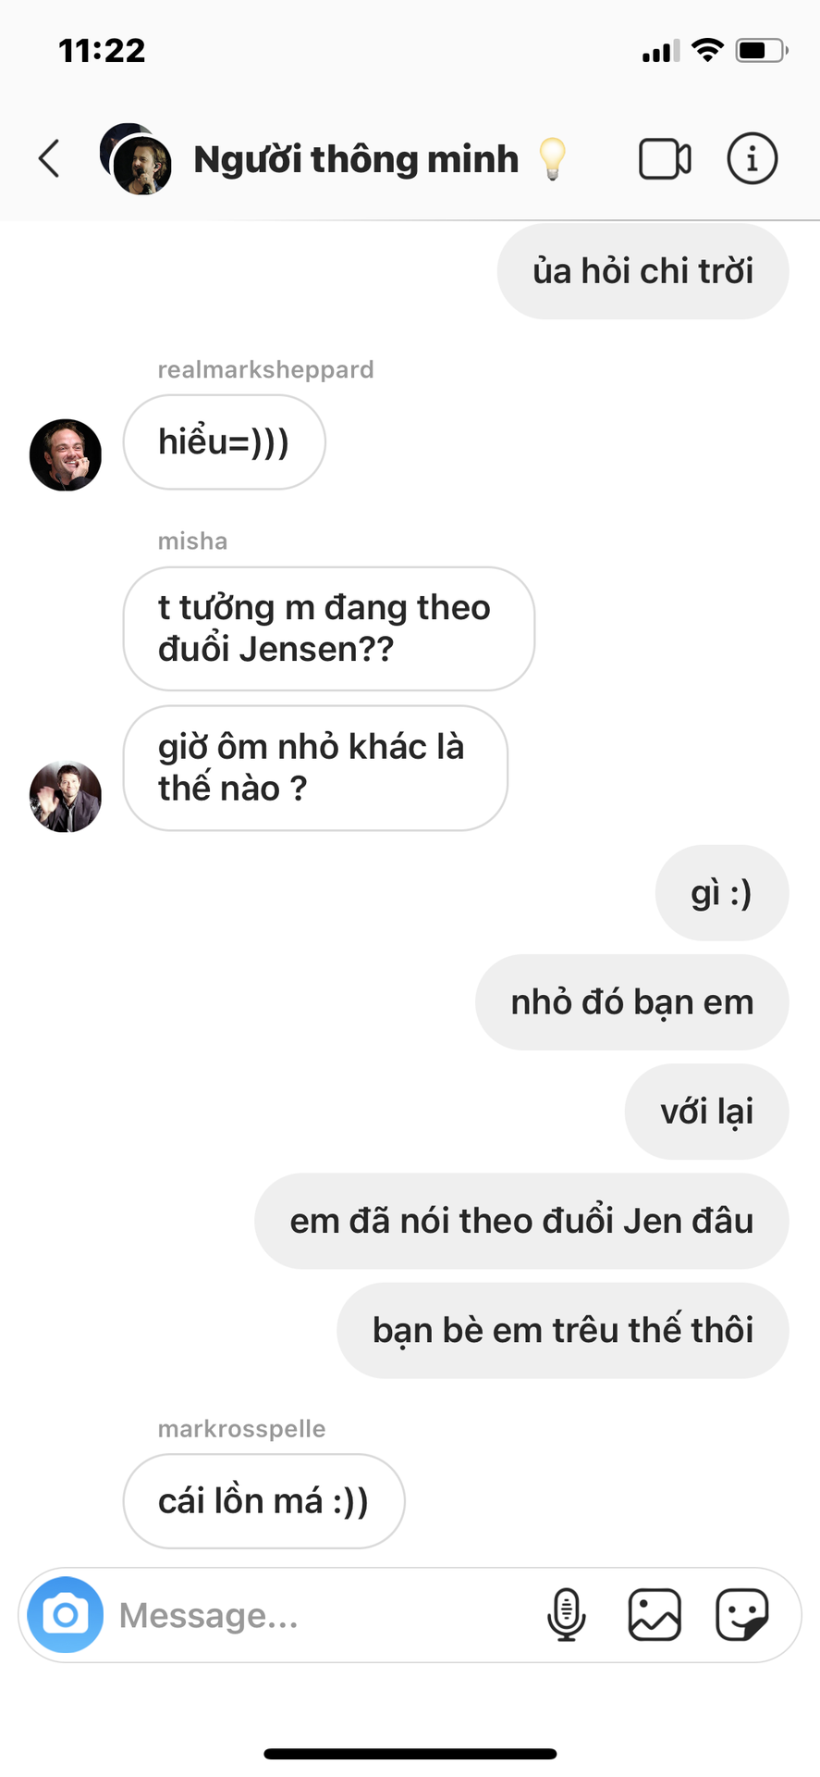The width and height of the screenshot is (820, 1777).
Task: Tap the 't tưởng m đang theo' bubble
Action: pyautogui.click(x=329, y=628)
